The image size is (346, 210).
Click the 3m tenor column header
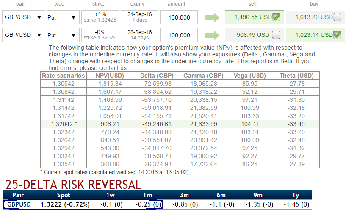click(x=184, y=195)
